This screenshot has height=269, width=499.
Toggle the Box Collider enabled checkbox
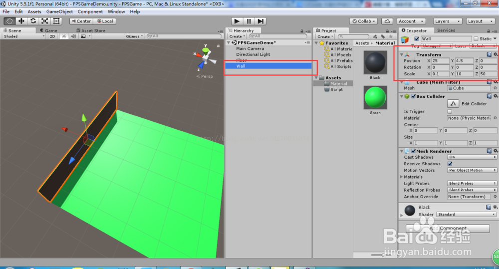[413, 96]
